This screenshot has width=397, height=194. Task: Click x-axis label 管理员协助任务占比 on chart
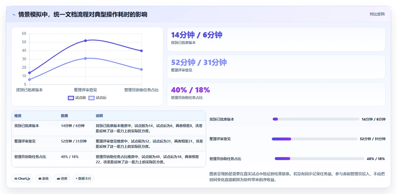tap(141, 90)
